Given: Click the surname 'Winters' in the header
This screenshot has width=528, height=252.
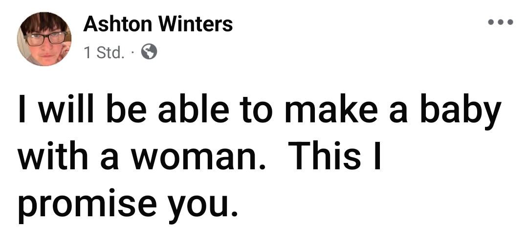Looking at the screenshot, I should [x=195, y=24].
